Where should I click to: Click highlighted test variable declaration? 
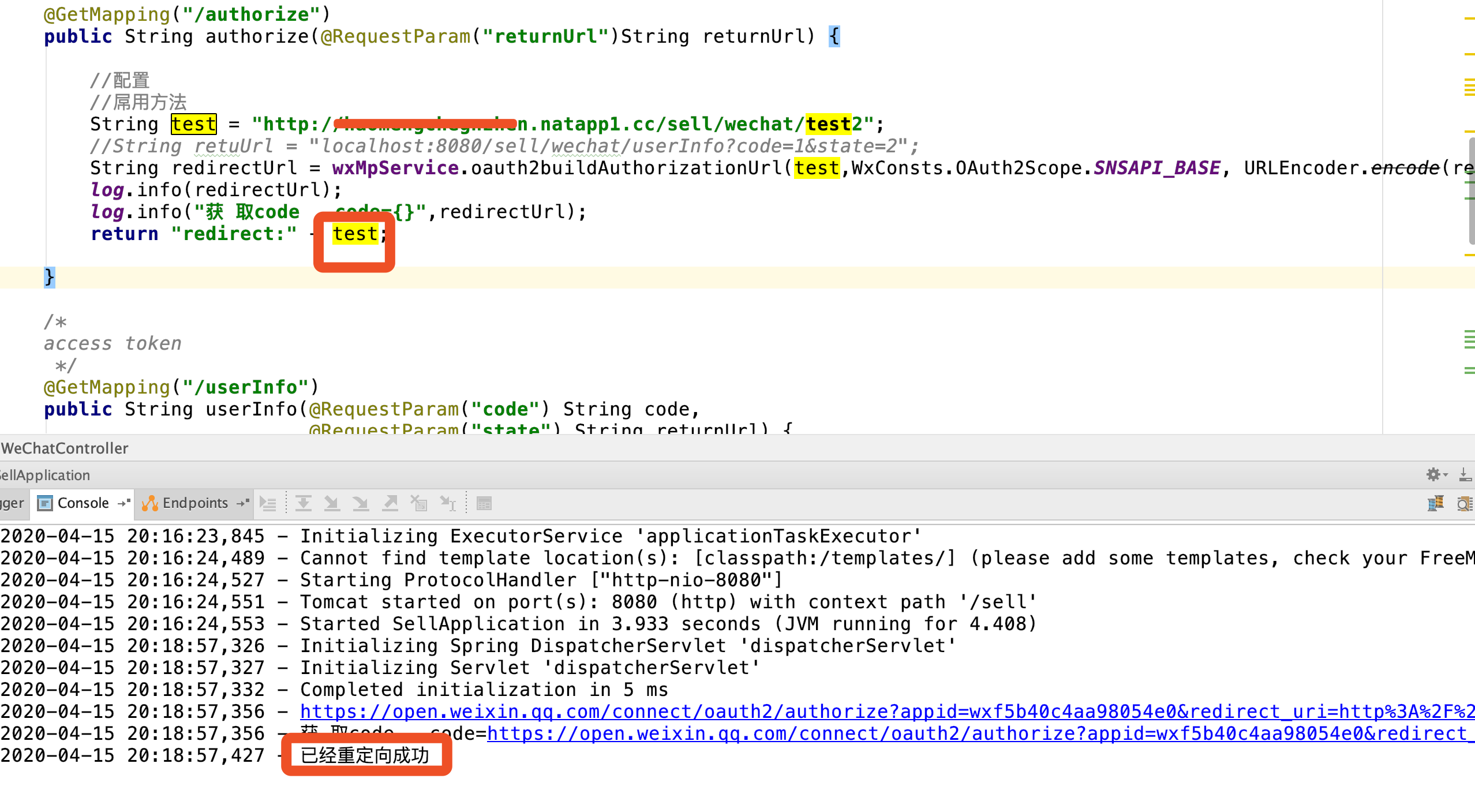click(194, 124)
